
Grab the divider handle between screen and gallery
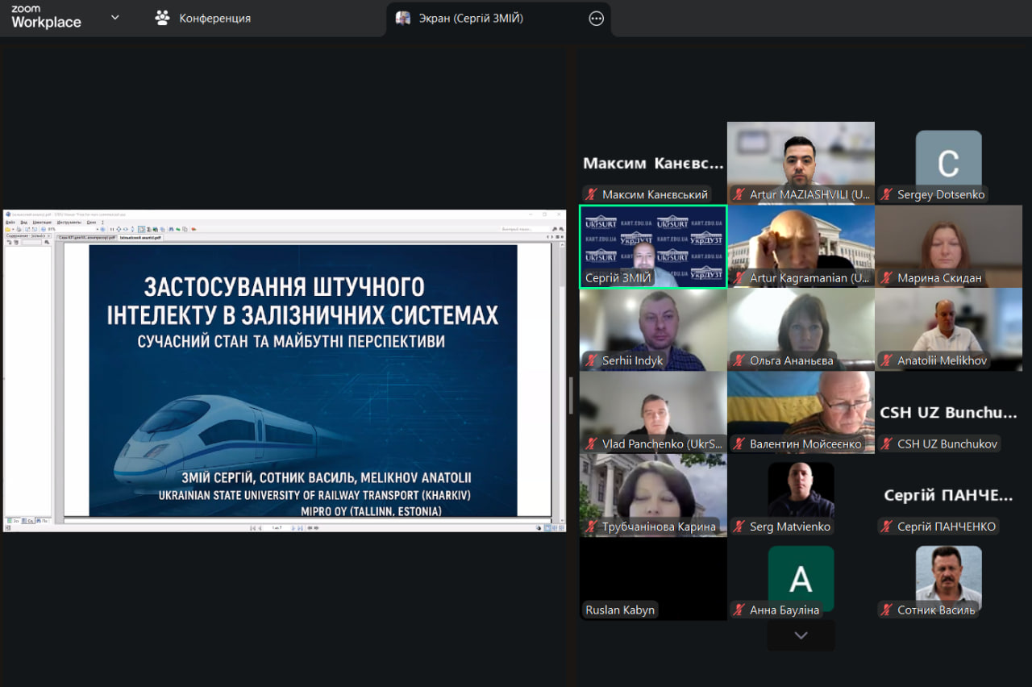tap(571, 395)
